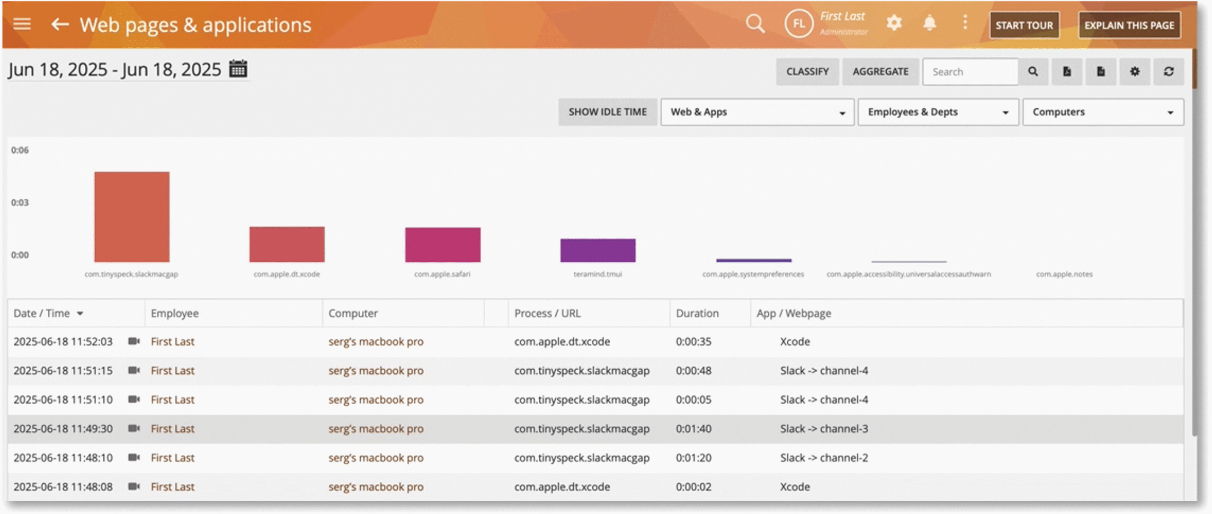Click the Aggregate button

pos(880,71)
